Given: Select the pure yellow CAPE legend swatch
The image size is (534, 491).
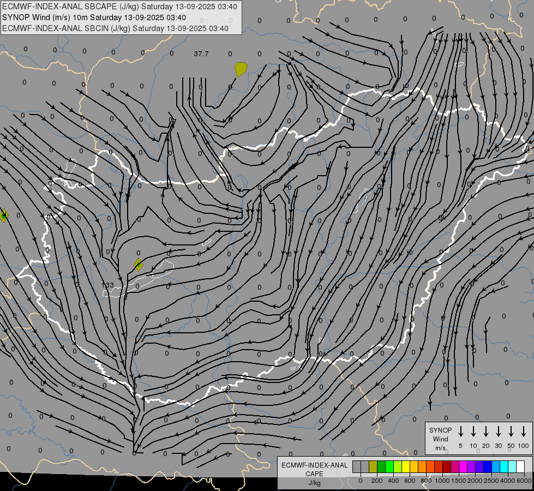Looking at the screenshot, I should 406,466.
